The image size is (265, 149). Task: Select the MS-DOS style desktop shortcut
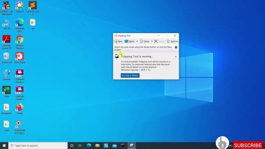click(x=7, y=8)
